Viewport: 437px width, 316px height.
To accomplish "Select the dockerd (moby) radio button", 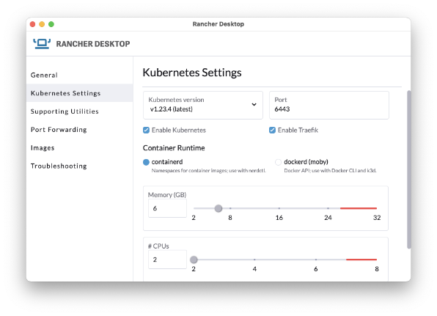I will pyautogui.click(x=278, y=162).
